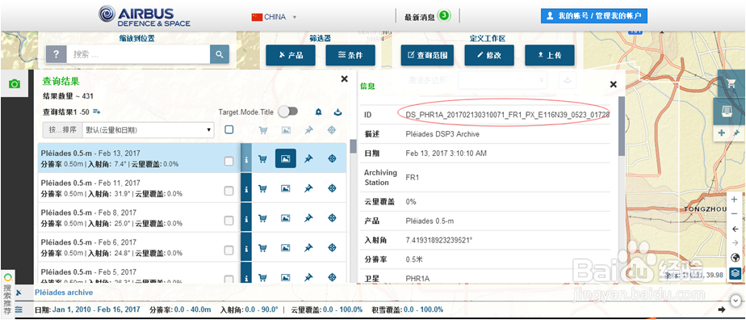Close the query results panel
This screenshot has height=320, width=746.
click(345, 79)
